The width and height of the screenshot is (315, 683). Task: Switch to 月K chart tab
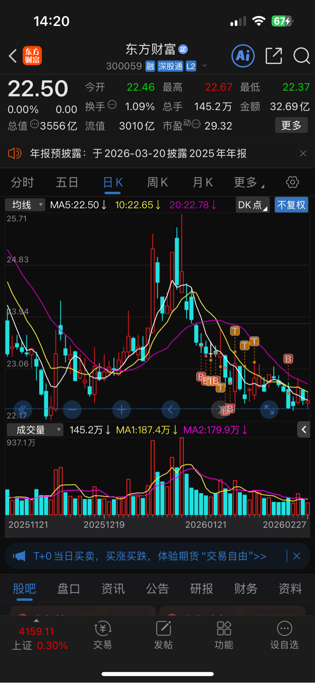pos(203,182)
